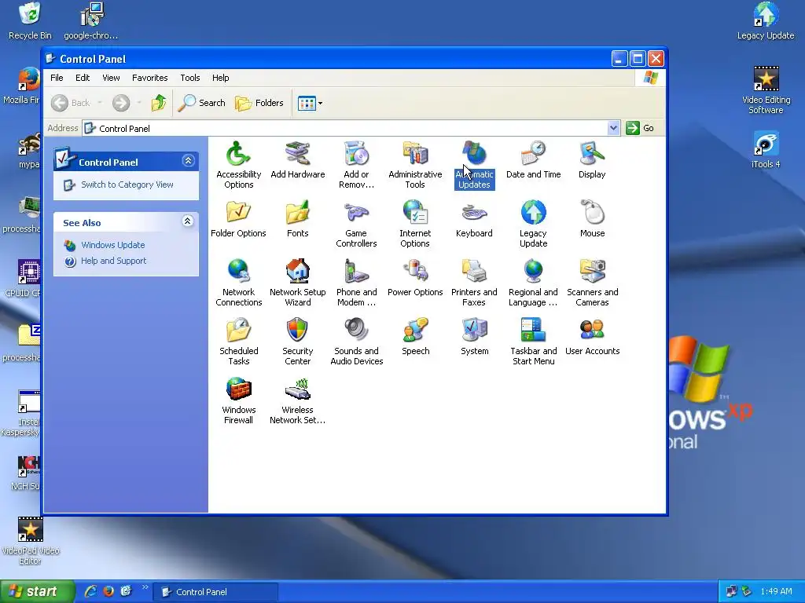Open Windows Firewall

238,400
